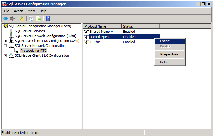Click the Enabled status of Shared Memory
This screenshot has height=136, width=213.
129,32
